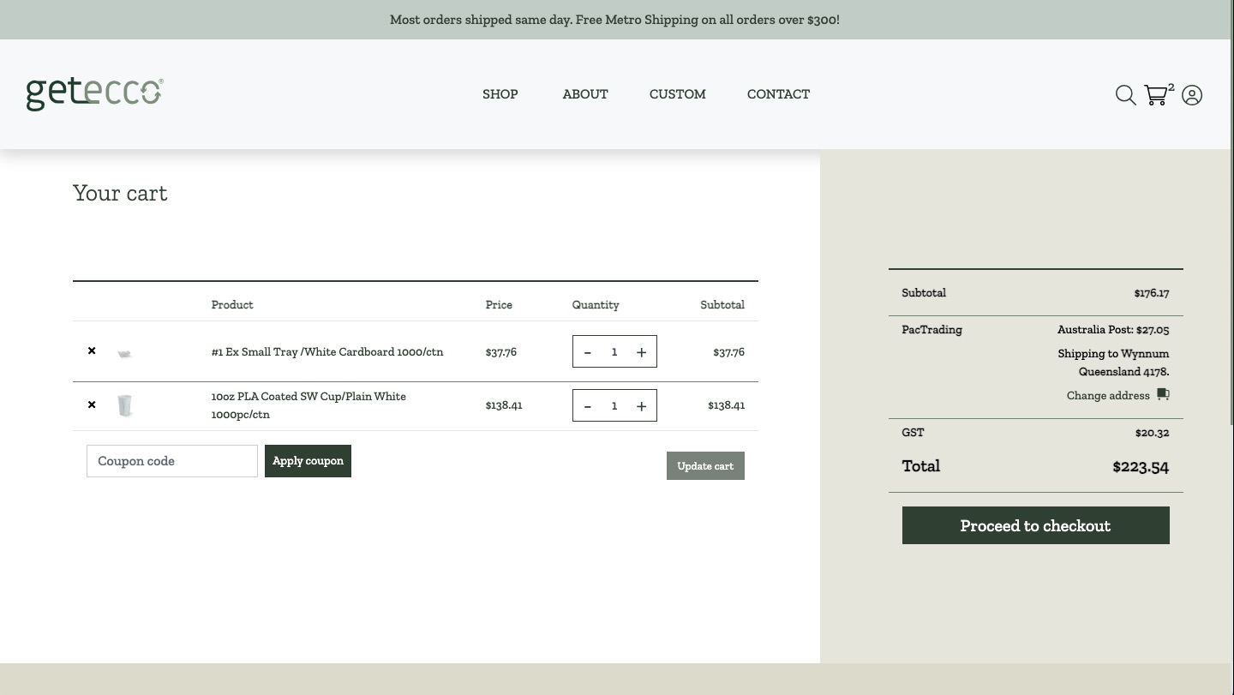
Task: Open the shopping cart icon
Action: [x=1156, y=95]
